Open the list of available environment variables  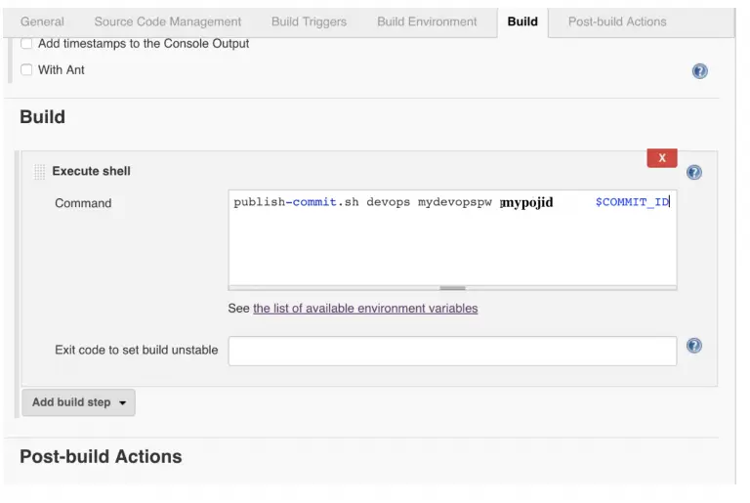pos(365,309)
